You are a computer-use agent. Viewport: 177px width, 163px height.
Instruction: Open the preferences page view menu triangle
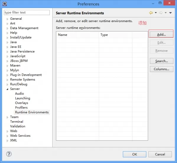coord(170,13)
